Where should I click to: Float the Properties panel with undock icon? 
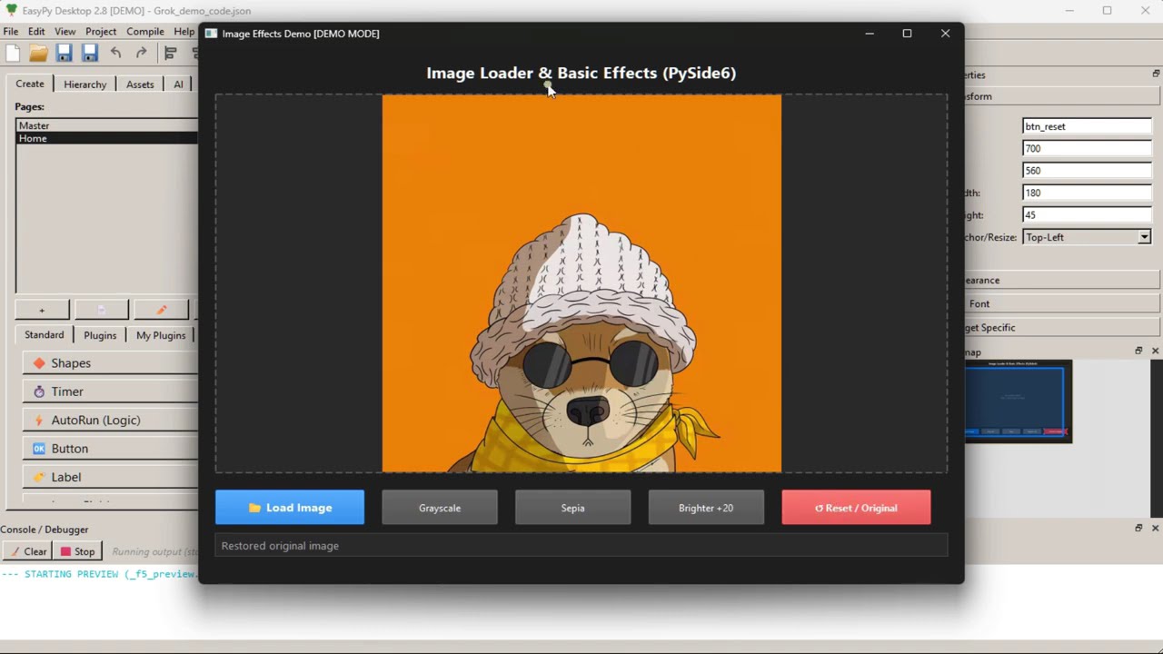tap(1156, 74)
